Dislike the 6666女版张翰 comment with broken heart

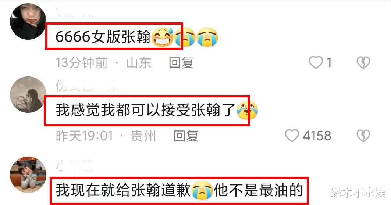pyautogui.click(x=363, y=62)
